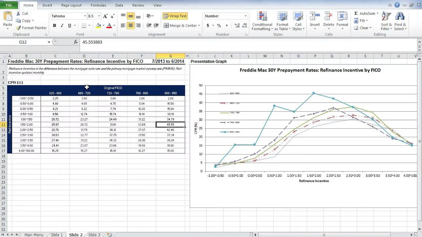422x237 pixels.
Task: Open Main Menu sheet tab
Action: tap(34, 235)
